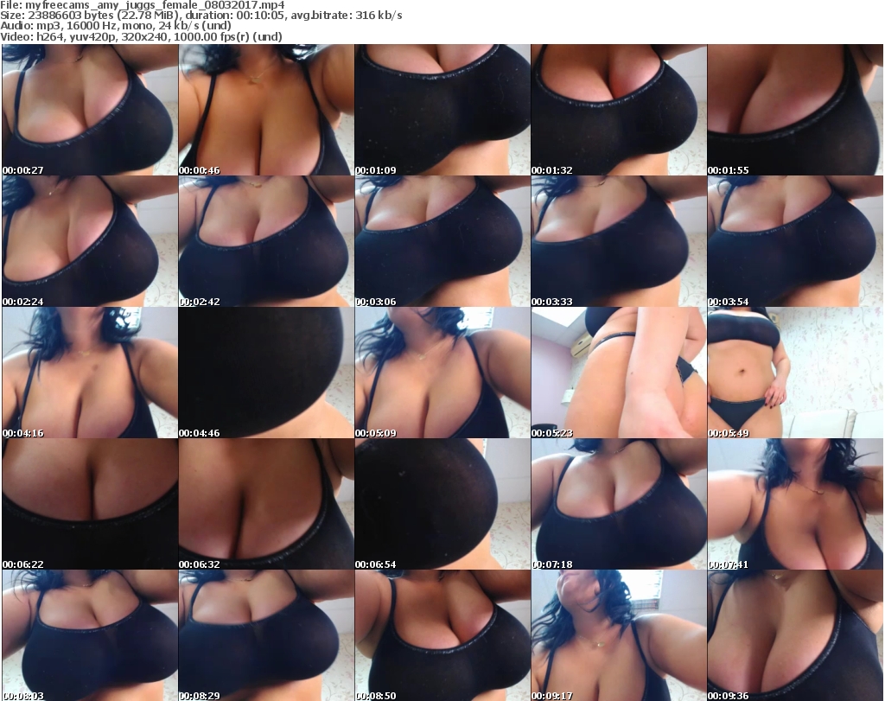Image resolution: width=885 pixels, height=701 pixels.
Task: Click the frame labeled 00:09:36
Action: (795, 635)
